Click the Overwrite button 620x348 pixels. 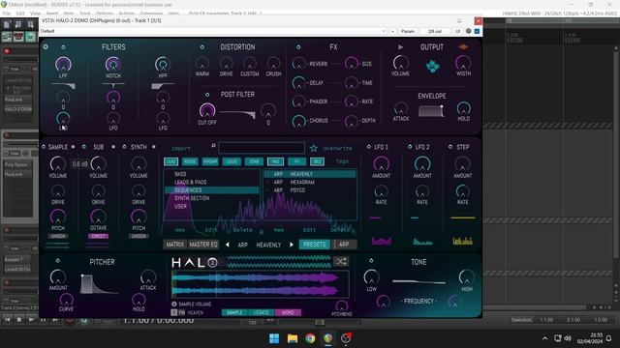pos(338,148)
